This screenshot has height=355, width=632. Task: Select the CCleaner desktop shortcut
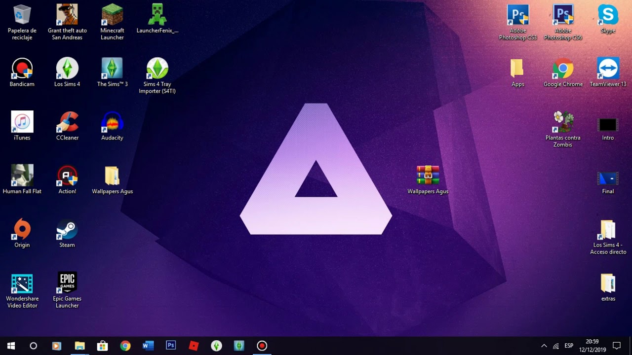click(67, 126)
